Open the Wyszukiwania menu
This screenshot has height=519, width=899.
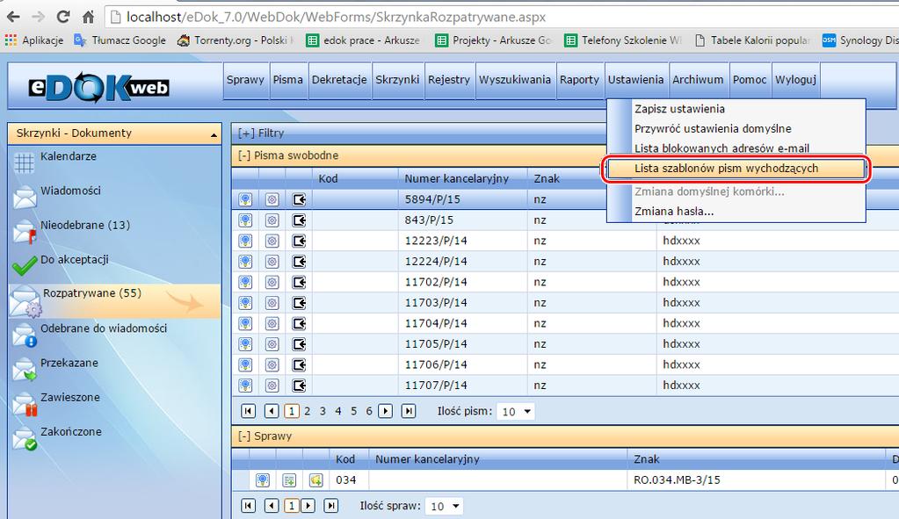[515, 80]
